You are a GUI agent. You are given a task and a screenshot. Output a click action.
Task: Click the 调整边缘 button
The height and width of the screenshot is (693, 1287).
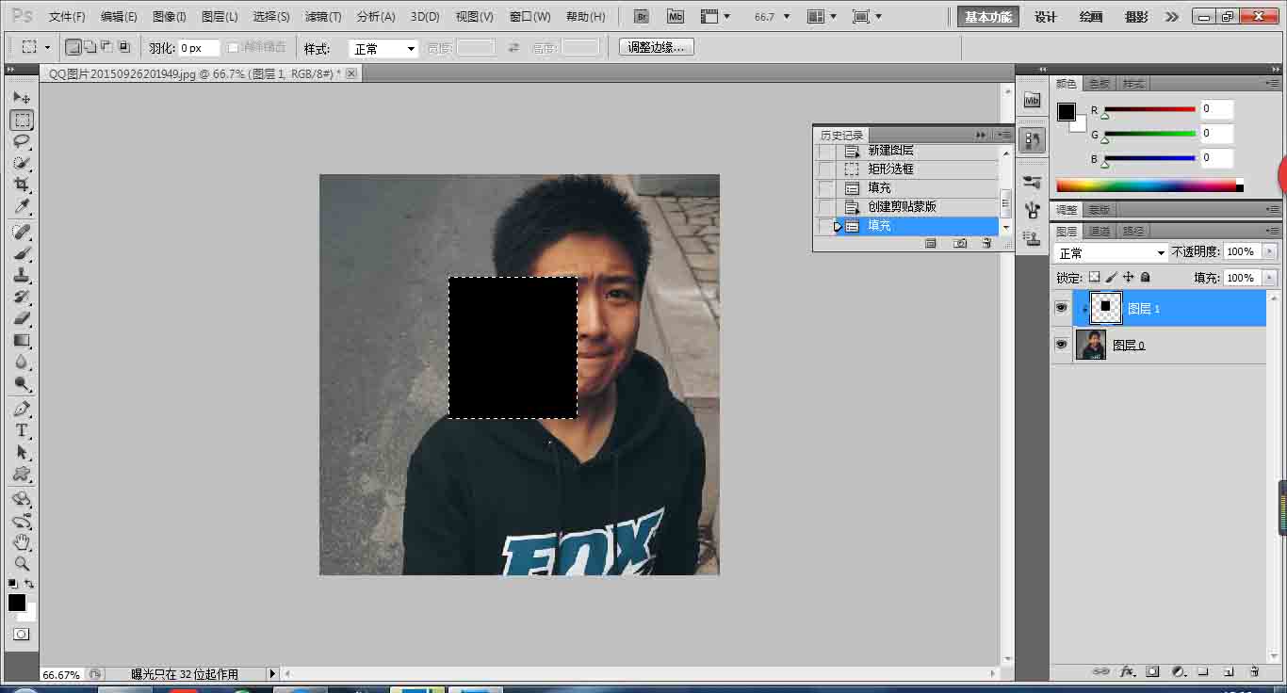655,46
